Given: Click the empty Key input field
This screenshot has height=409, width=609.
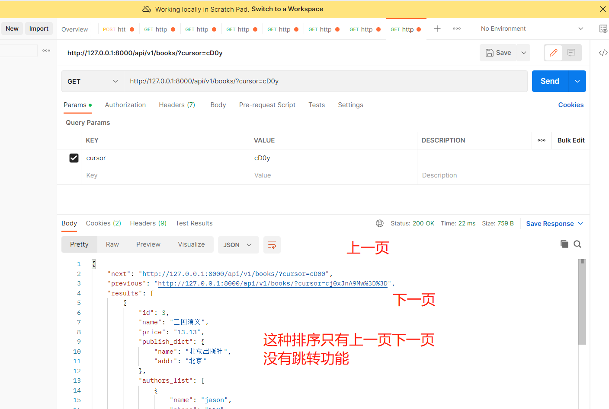Looking at the screenshot, I should tap(165, 175).
